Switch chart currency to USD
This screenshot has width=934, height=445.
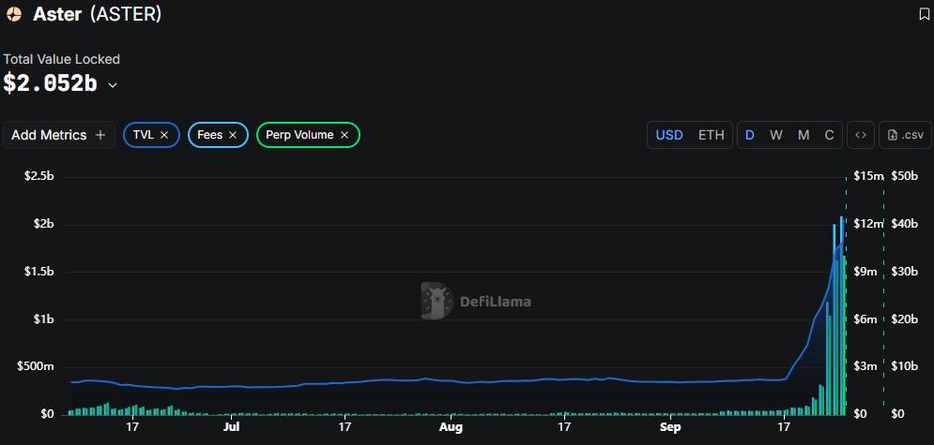[669, 135]
